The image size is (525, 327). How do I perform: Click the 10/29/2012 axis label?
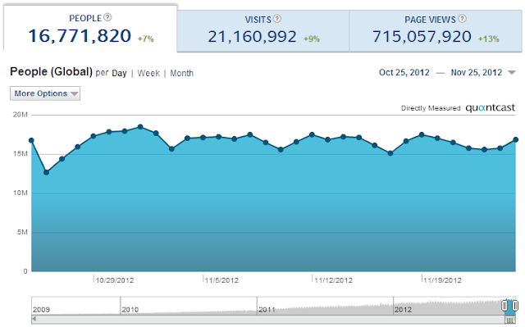pyautogui.click(x=115, y=280)
